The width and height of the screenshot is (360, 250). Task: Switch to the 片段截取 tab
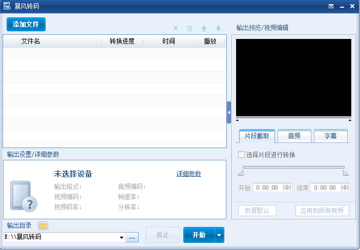coord(257,136)
